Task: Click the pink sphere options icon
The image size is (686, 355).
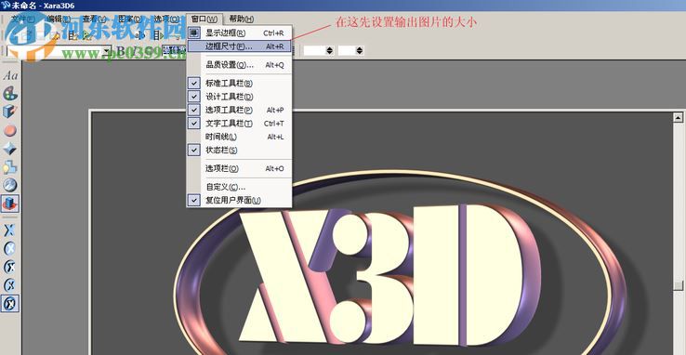Action: (x=10, y=130)
